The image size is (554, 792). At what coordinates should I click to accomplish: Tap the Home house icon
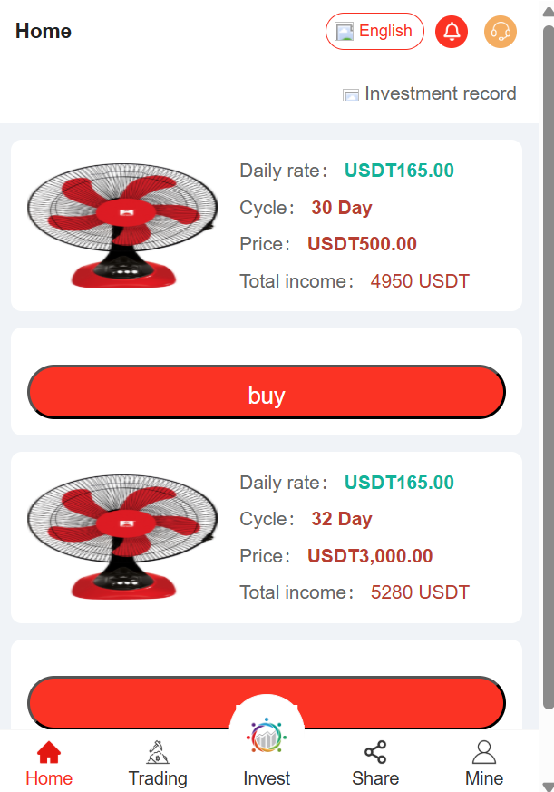coord(49,752)
